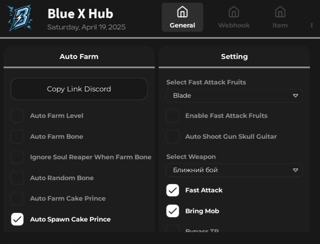The width and height of the screenshot is (320, 244).
Task: Enable Auto Farm Level checkbox
Action: click(17, 116)
